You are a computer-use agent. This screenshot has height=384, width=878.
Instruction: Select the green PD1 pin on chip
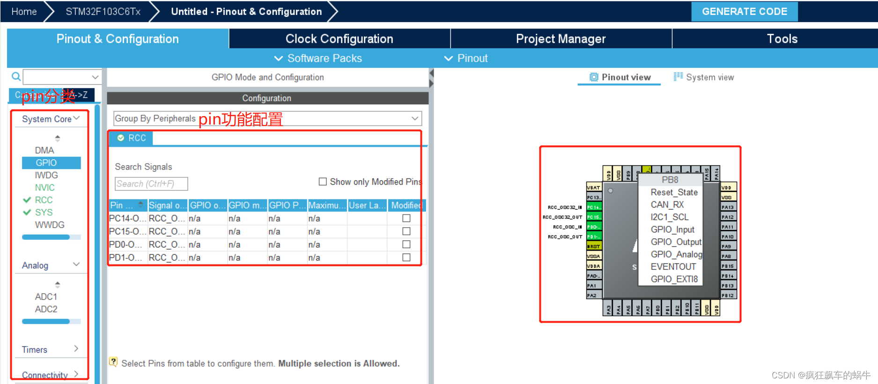tap(594, 236)
